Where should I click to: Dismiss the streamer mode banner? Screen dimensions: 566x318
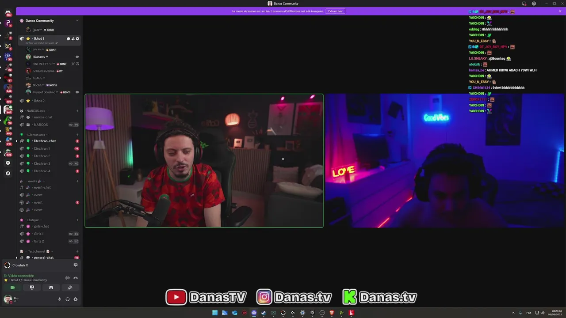point(560,11)
